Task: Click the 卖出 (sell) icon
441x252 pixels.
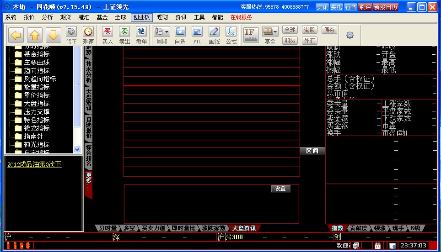Action: pyautogui.click(x=124, y=32)
